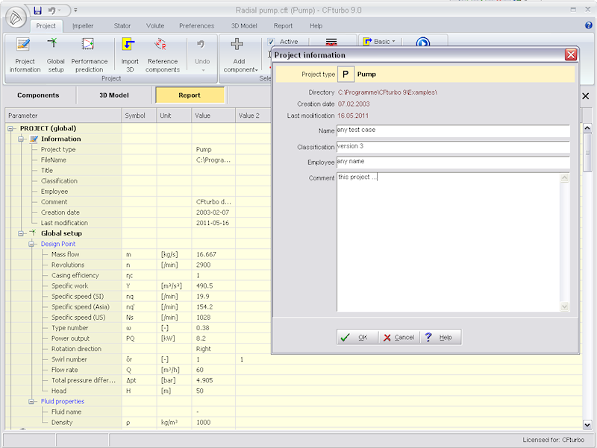This screenshot has width=597, height=448.
Task: Open Reference components
Action: coord(163,54)
